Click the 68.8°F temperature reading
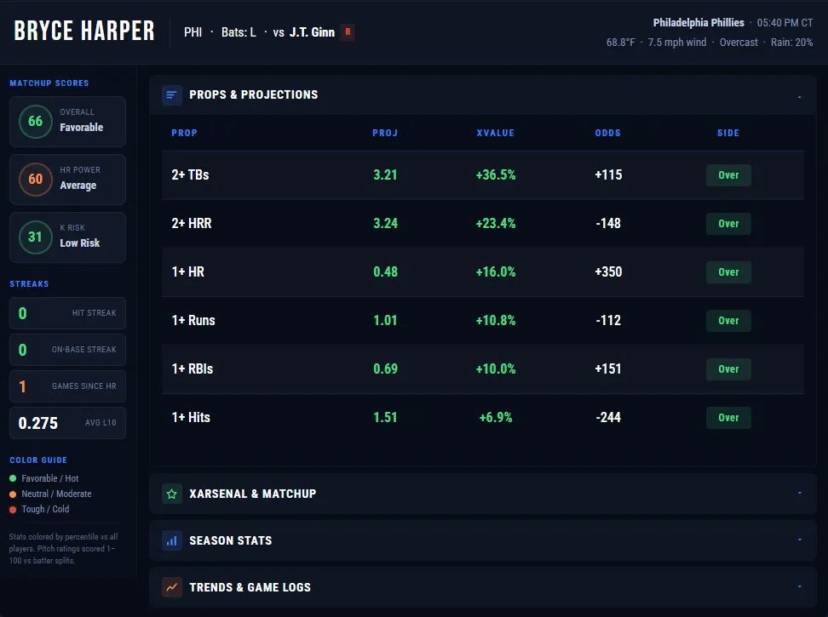Viewport: 828px width, 617px height. click(620, 43)
